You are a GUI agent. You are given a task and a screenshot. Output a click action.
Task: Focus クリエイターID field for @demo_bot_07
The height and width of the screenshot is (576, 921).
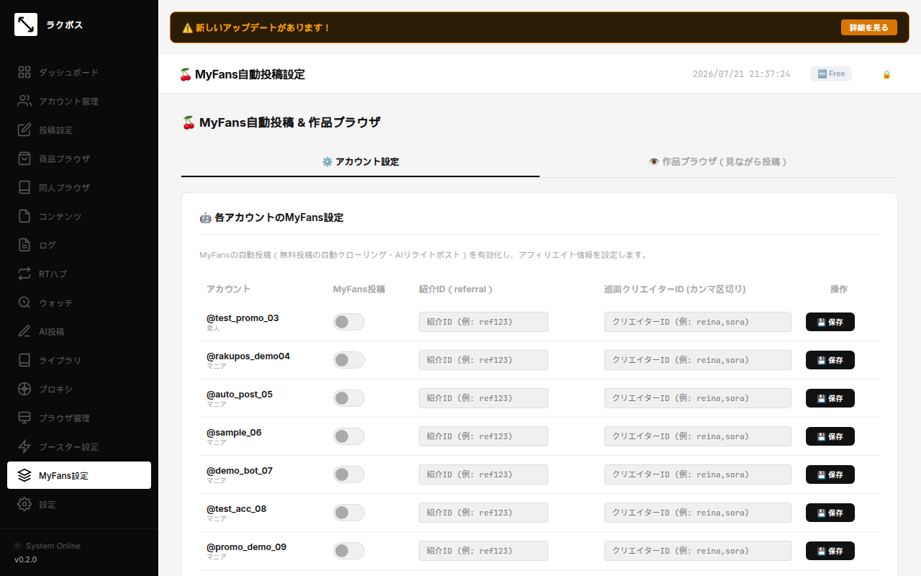698,474
